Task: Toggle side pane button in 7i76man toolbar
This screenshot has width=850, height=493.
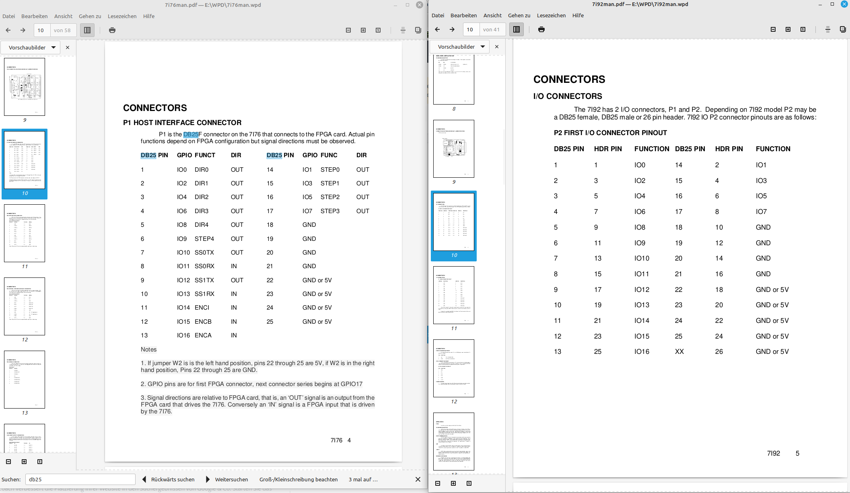Action: coord(87,30)
